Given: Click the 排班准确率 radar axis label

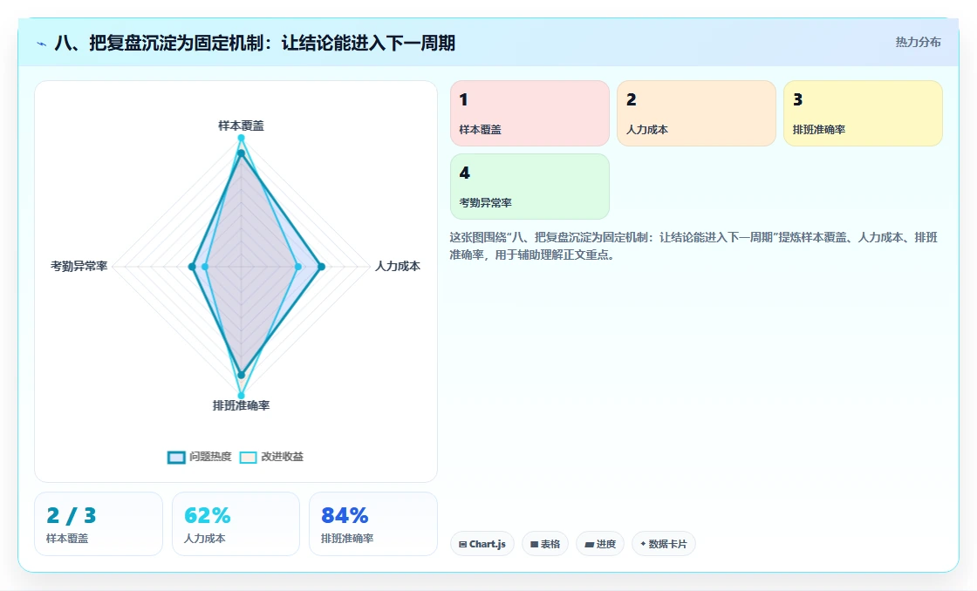Looking at the screenshot, I should [241, 405].
